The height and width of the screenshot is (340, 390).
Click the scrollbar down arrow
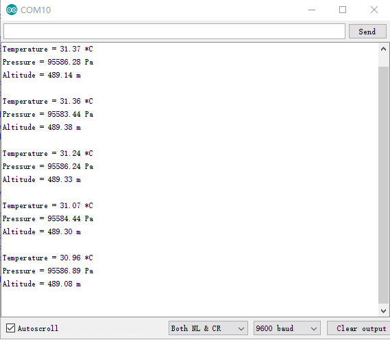(383, 311)
